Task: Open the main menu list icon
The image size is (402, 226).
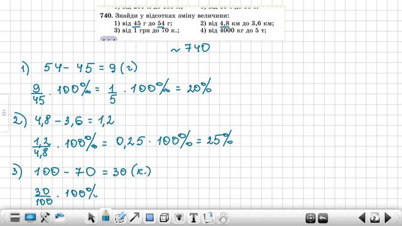Action: click(x=15, y=218)
